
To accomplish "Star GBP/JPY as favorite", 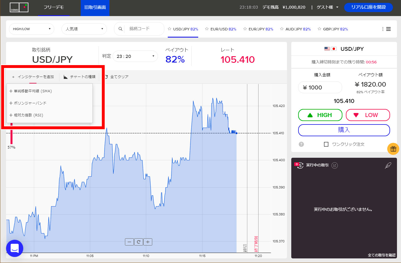I will (x=319, y=29).
